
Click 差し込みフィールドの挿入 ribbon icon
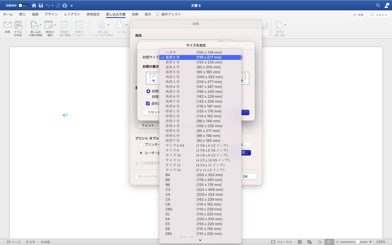pos(103,29)
